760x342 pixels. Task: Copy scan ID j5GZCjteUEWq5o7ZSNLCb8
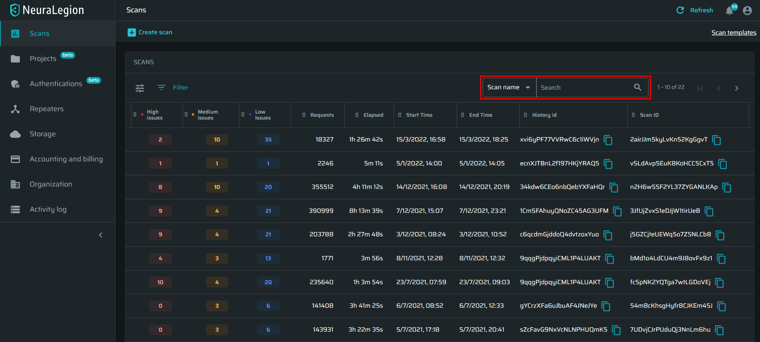[720, 235]
